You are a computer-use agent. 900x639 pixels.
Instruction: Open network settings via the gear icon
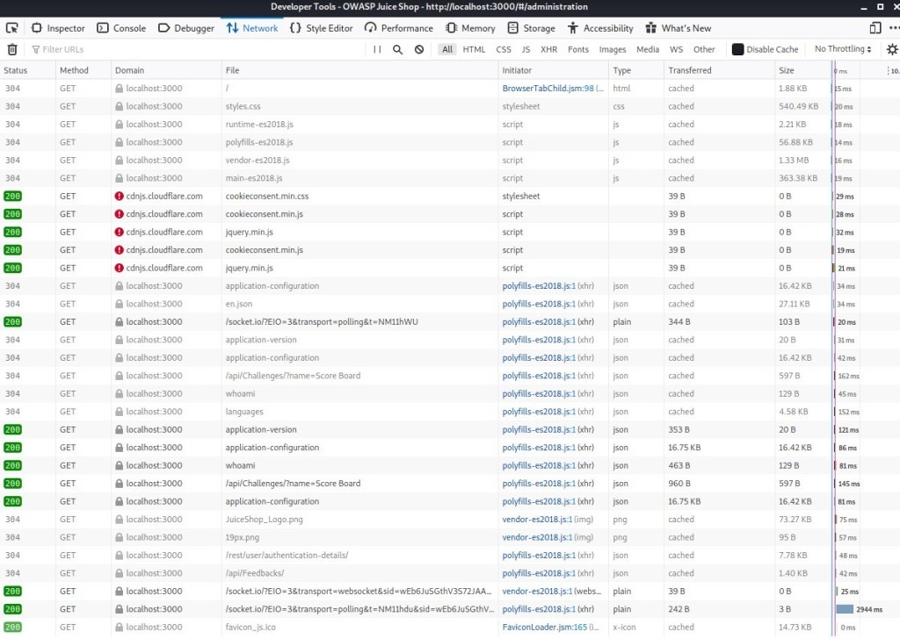(893, 49)
